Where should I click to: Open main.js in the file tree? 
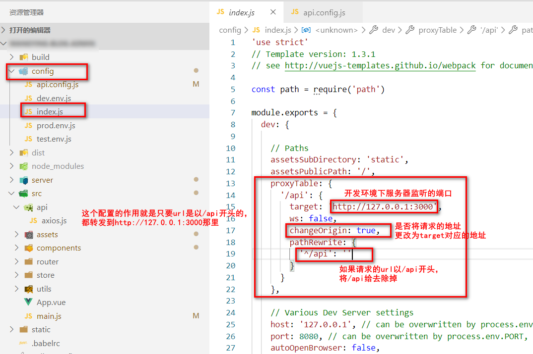[x=49, y=316]
